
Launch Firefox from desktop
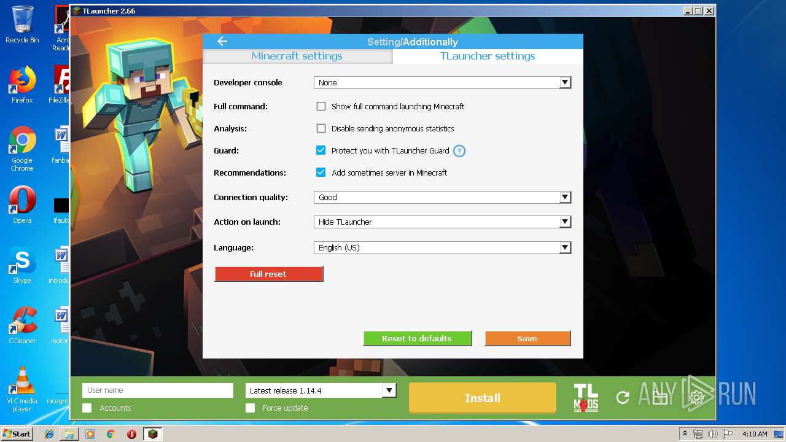(22, 85)
